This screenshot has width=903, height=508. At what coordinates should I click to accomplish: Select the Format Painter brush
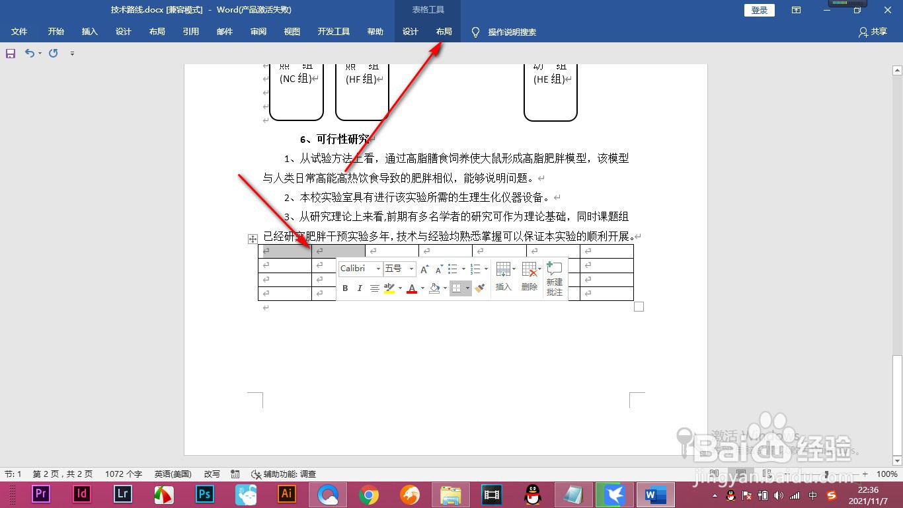[x=480, y=288]
